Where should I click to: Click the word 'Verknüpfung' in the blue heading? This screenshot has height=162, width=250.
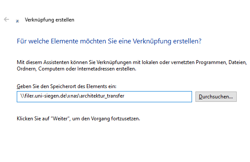pos(152,41)
